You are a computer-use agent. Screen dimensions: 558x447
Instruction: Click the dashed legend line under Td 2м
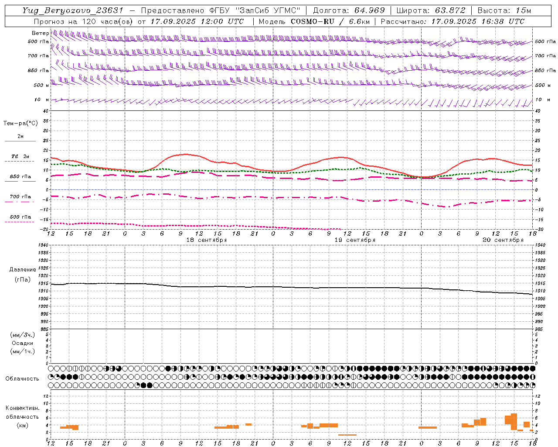pyautogui.click(x=20, y=162)
